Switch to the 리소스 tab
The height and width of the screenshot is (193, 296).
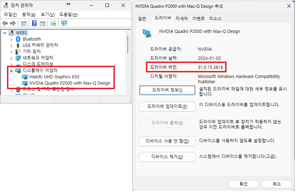coord(215,19)
